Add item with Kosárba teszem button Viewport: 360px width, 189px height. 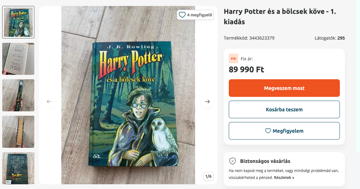point(284,109)
